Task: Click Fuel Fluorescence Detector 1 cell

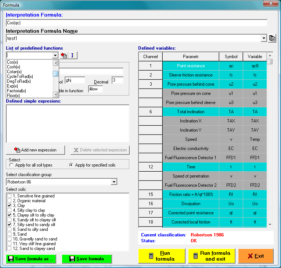Action: pyautogui.click(x=191, y=158)
